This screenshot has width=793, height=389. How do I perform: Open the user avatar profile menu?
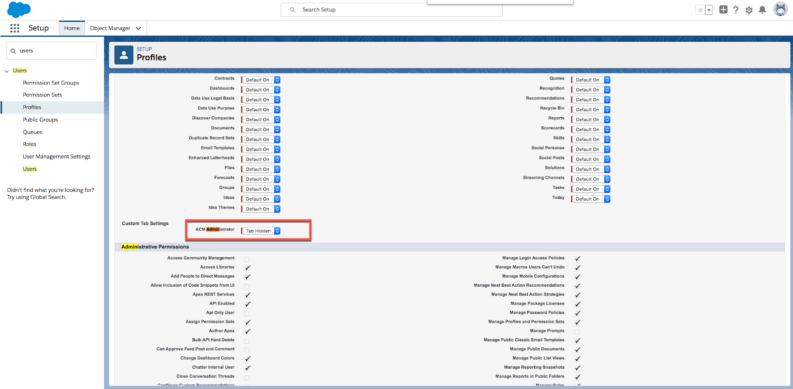click(x=780, y=9)
